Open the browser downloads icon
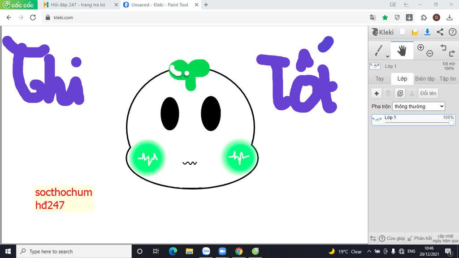The height and width of the screenshot is (258, 459). [449, 17]
